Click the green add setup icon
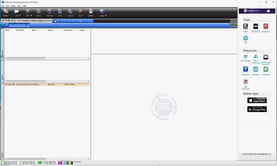 3,25
